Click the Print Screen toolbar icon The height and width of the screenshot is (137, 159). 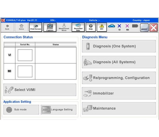tap(36, 27)
